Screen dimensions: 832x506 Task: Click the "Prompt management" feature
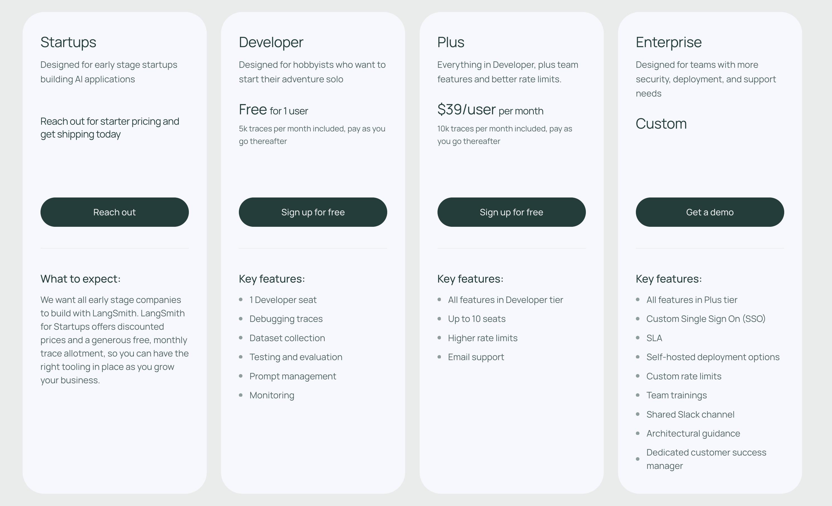tap(293, 376)
